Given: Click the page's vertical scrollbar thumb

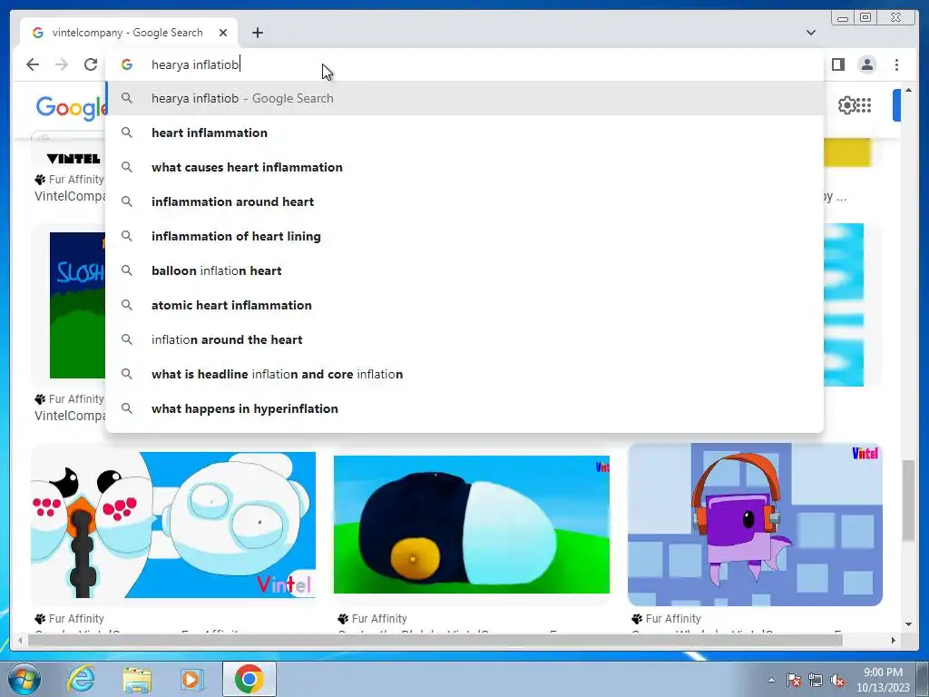Looking at the screenshot, I should coord(908,501).
